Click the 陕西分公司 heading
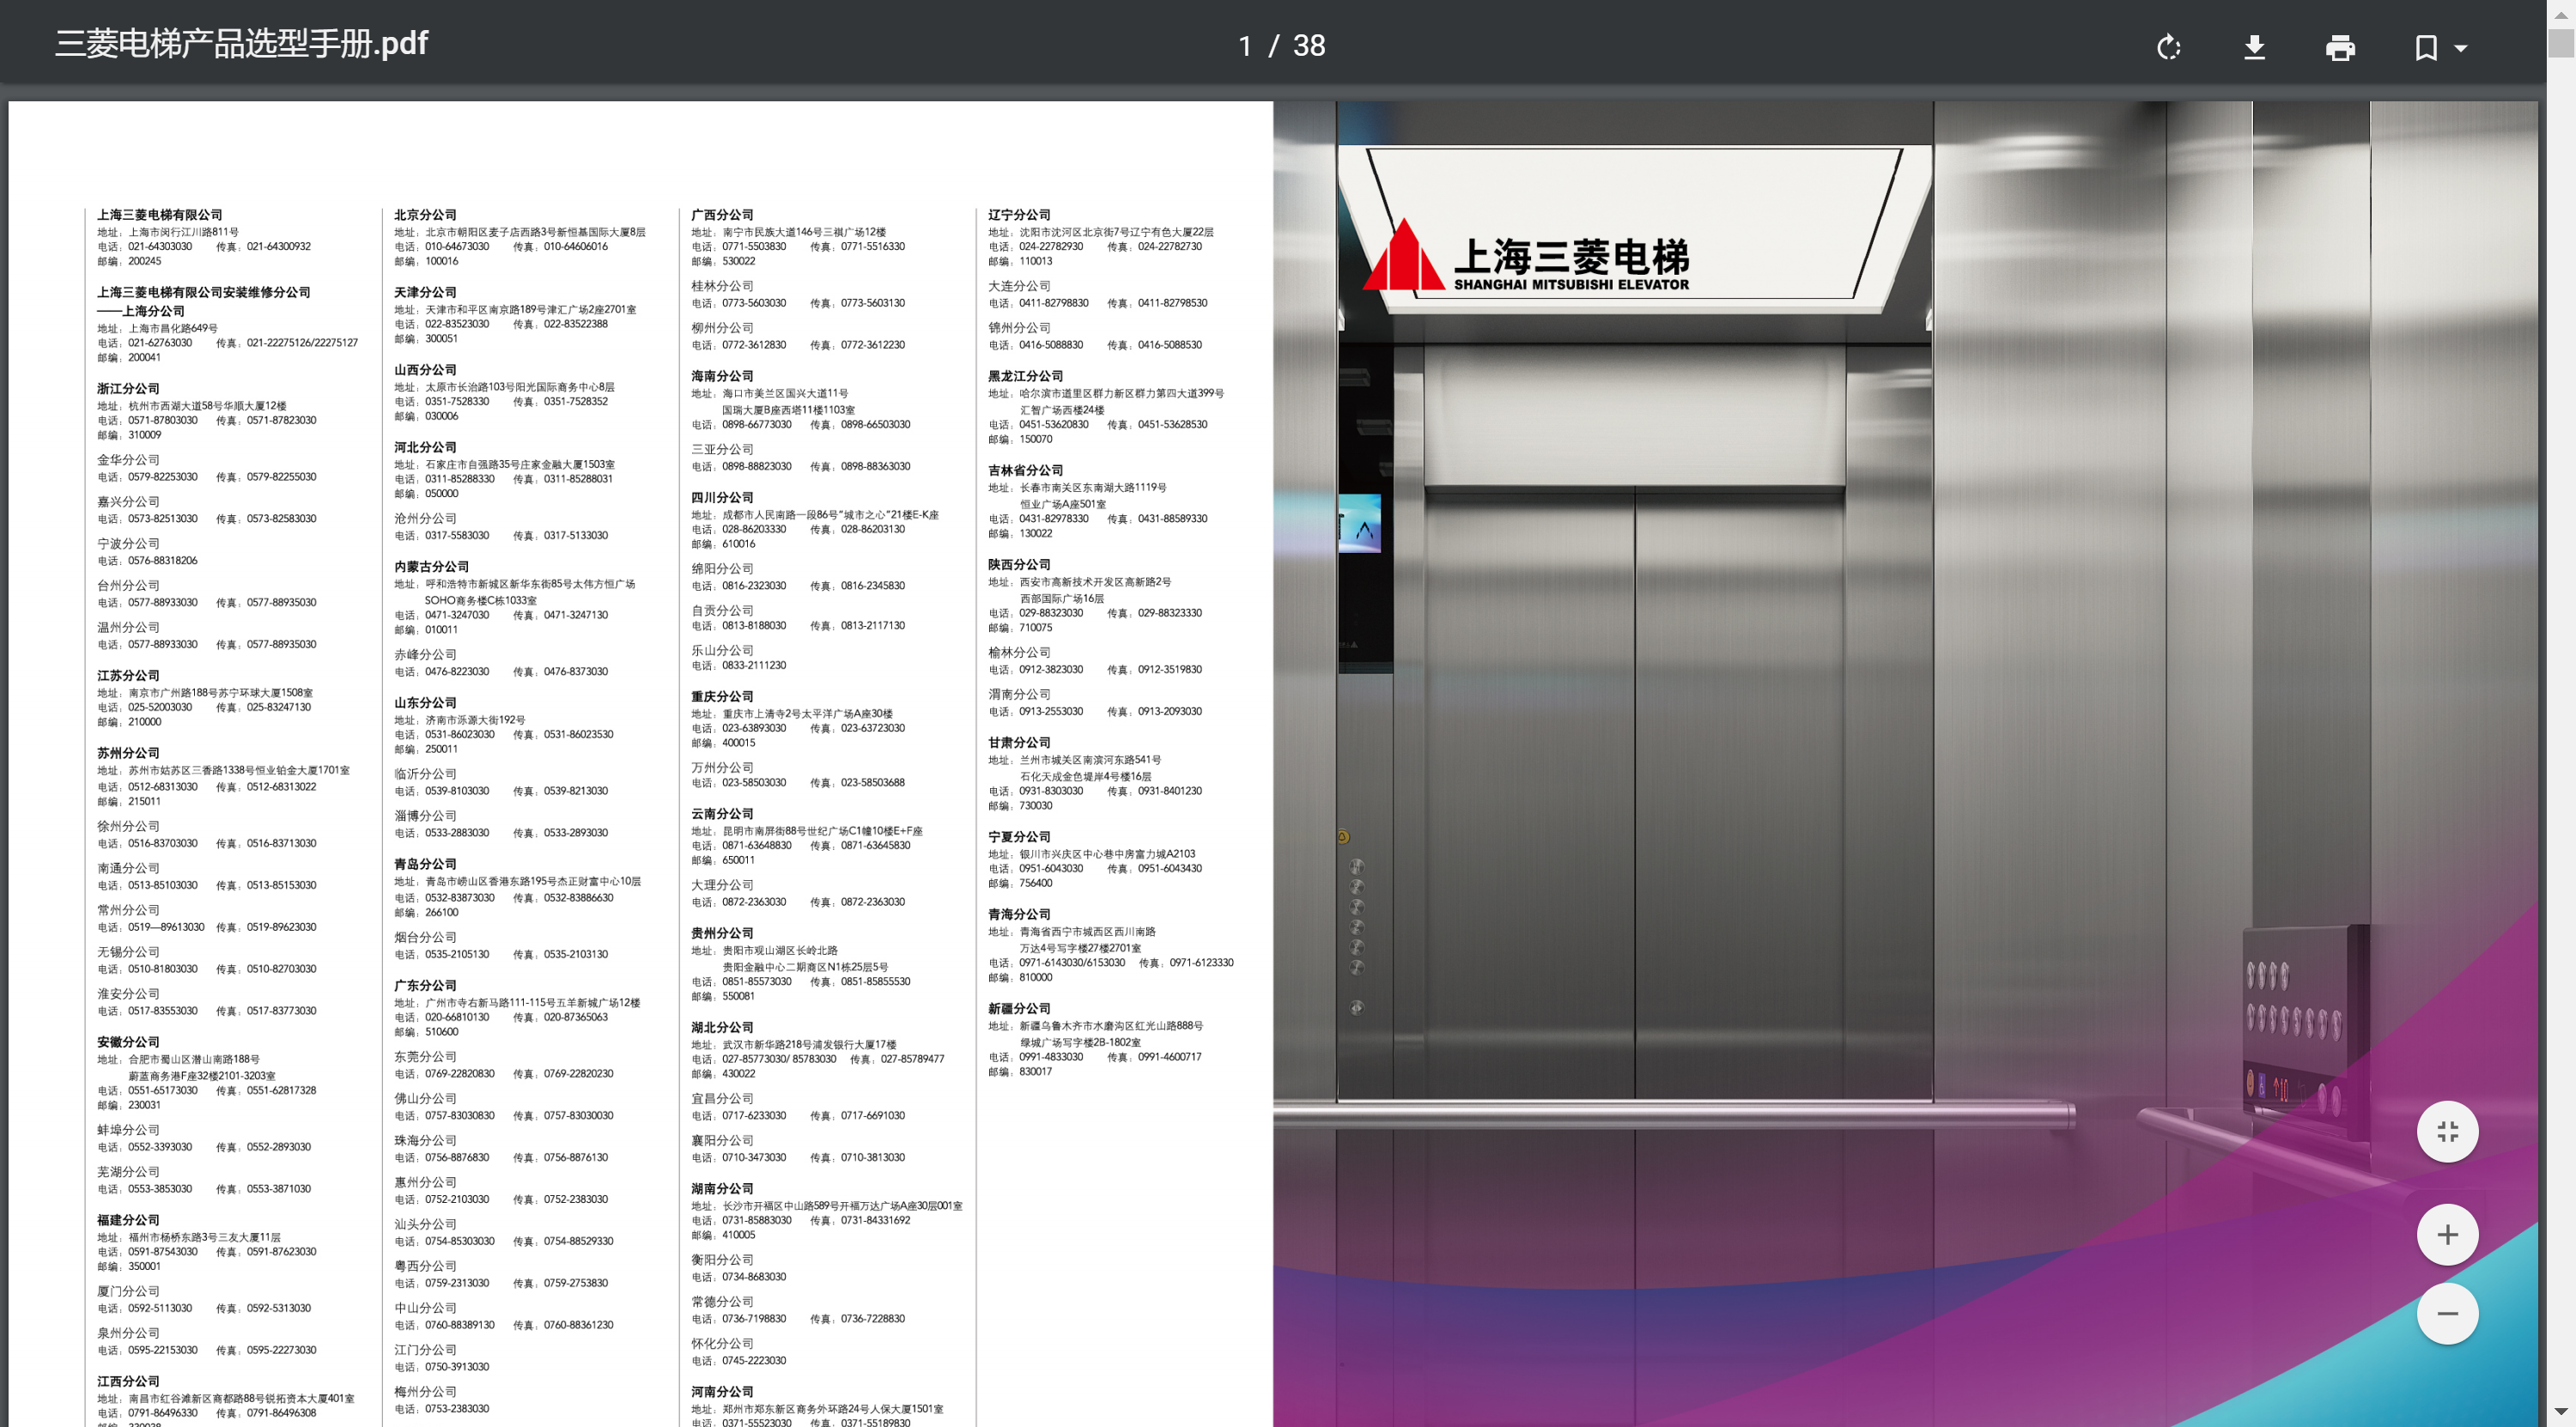This screenshot has width=2576, height=1427. (x=1019, y=565)
